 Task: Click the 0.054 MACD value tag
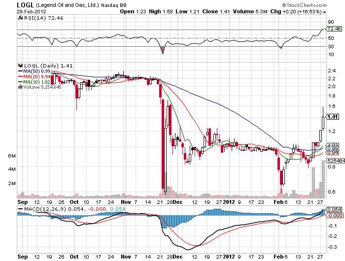pos(335,210)
